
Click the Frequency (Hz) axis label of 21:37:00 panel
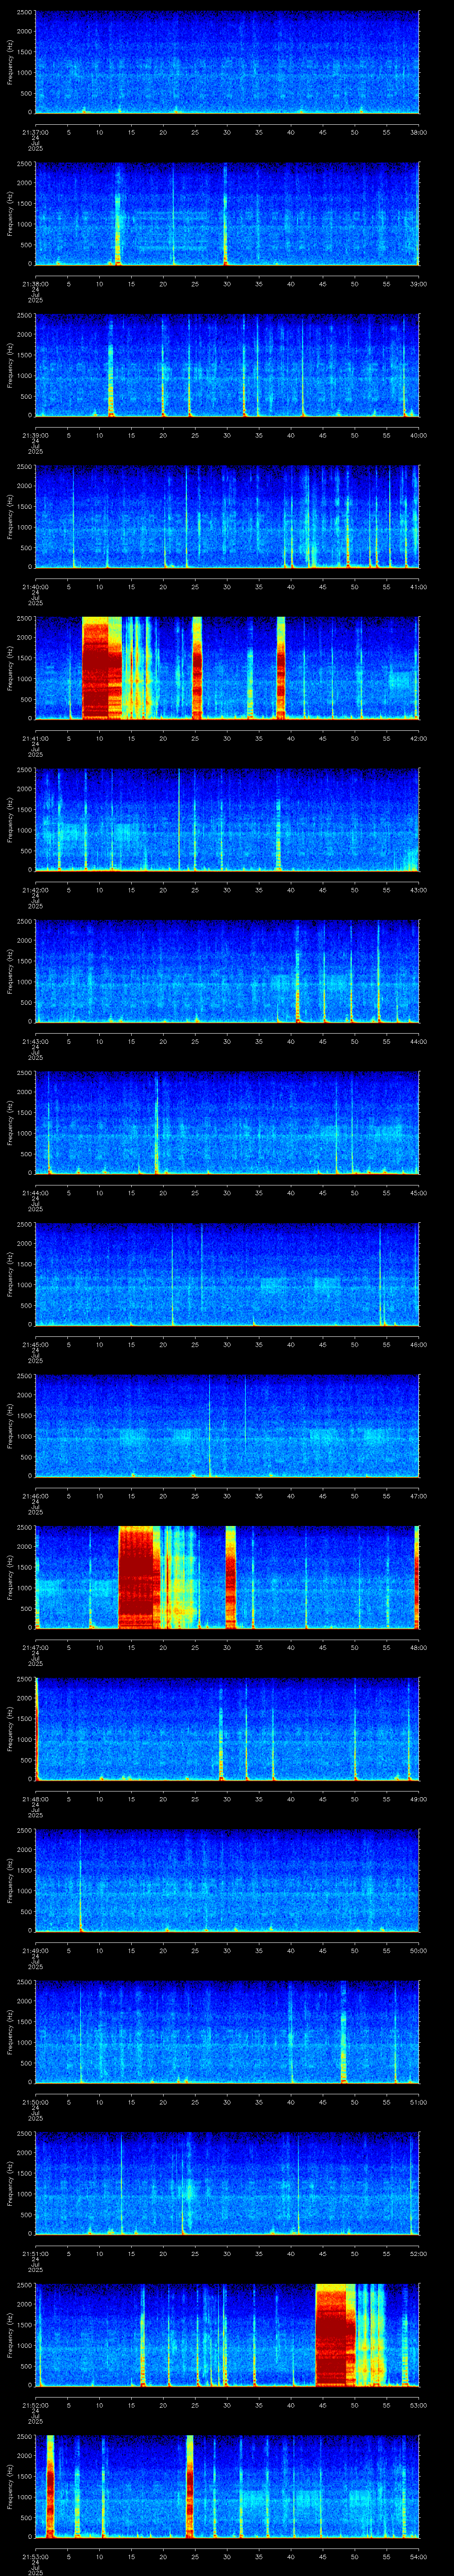(x=10, y=62)
